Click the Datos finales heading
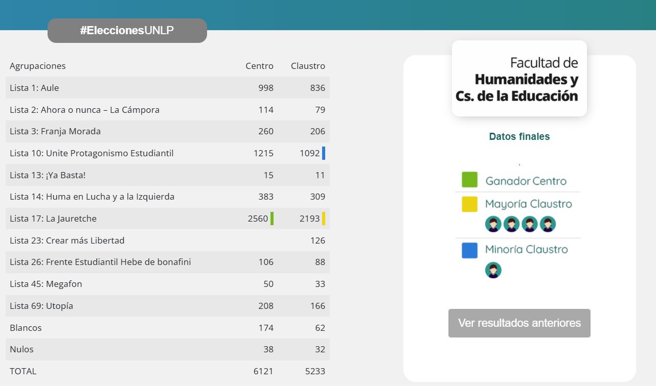 pos(519,136)
